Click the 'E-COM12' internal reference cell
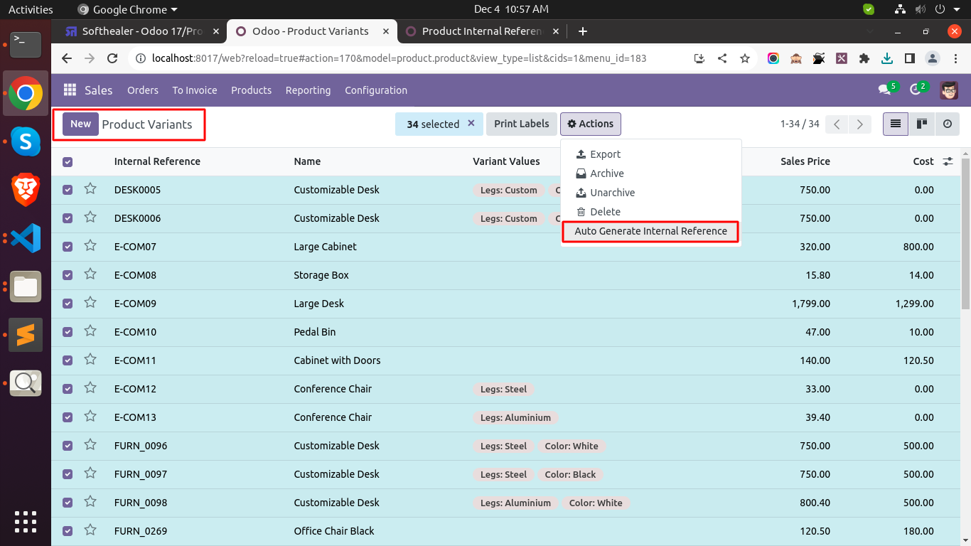 click(x=135, y=389)
